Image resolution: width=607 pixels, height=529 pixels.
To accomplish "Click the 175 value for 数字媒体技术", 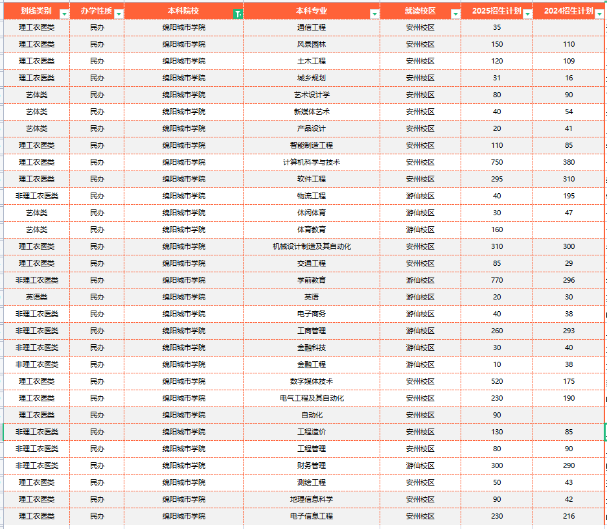I will point(569,381).
